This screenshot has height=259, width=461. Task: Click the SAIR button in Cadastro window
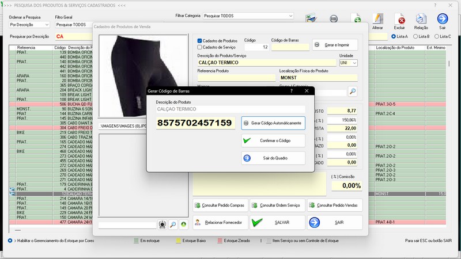click(x=335, y=223)
